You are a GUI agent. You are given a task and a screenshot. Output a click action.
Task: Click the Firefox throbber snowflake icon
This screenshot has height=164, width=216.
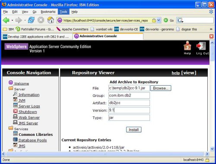[211, 12]
